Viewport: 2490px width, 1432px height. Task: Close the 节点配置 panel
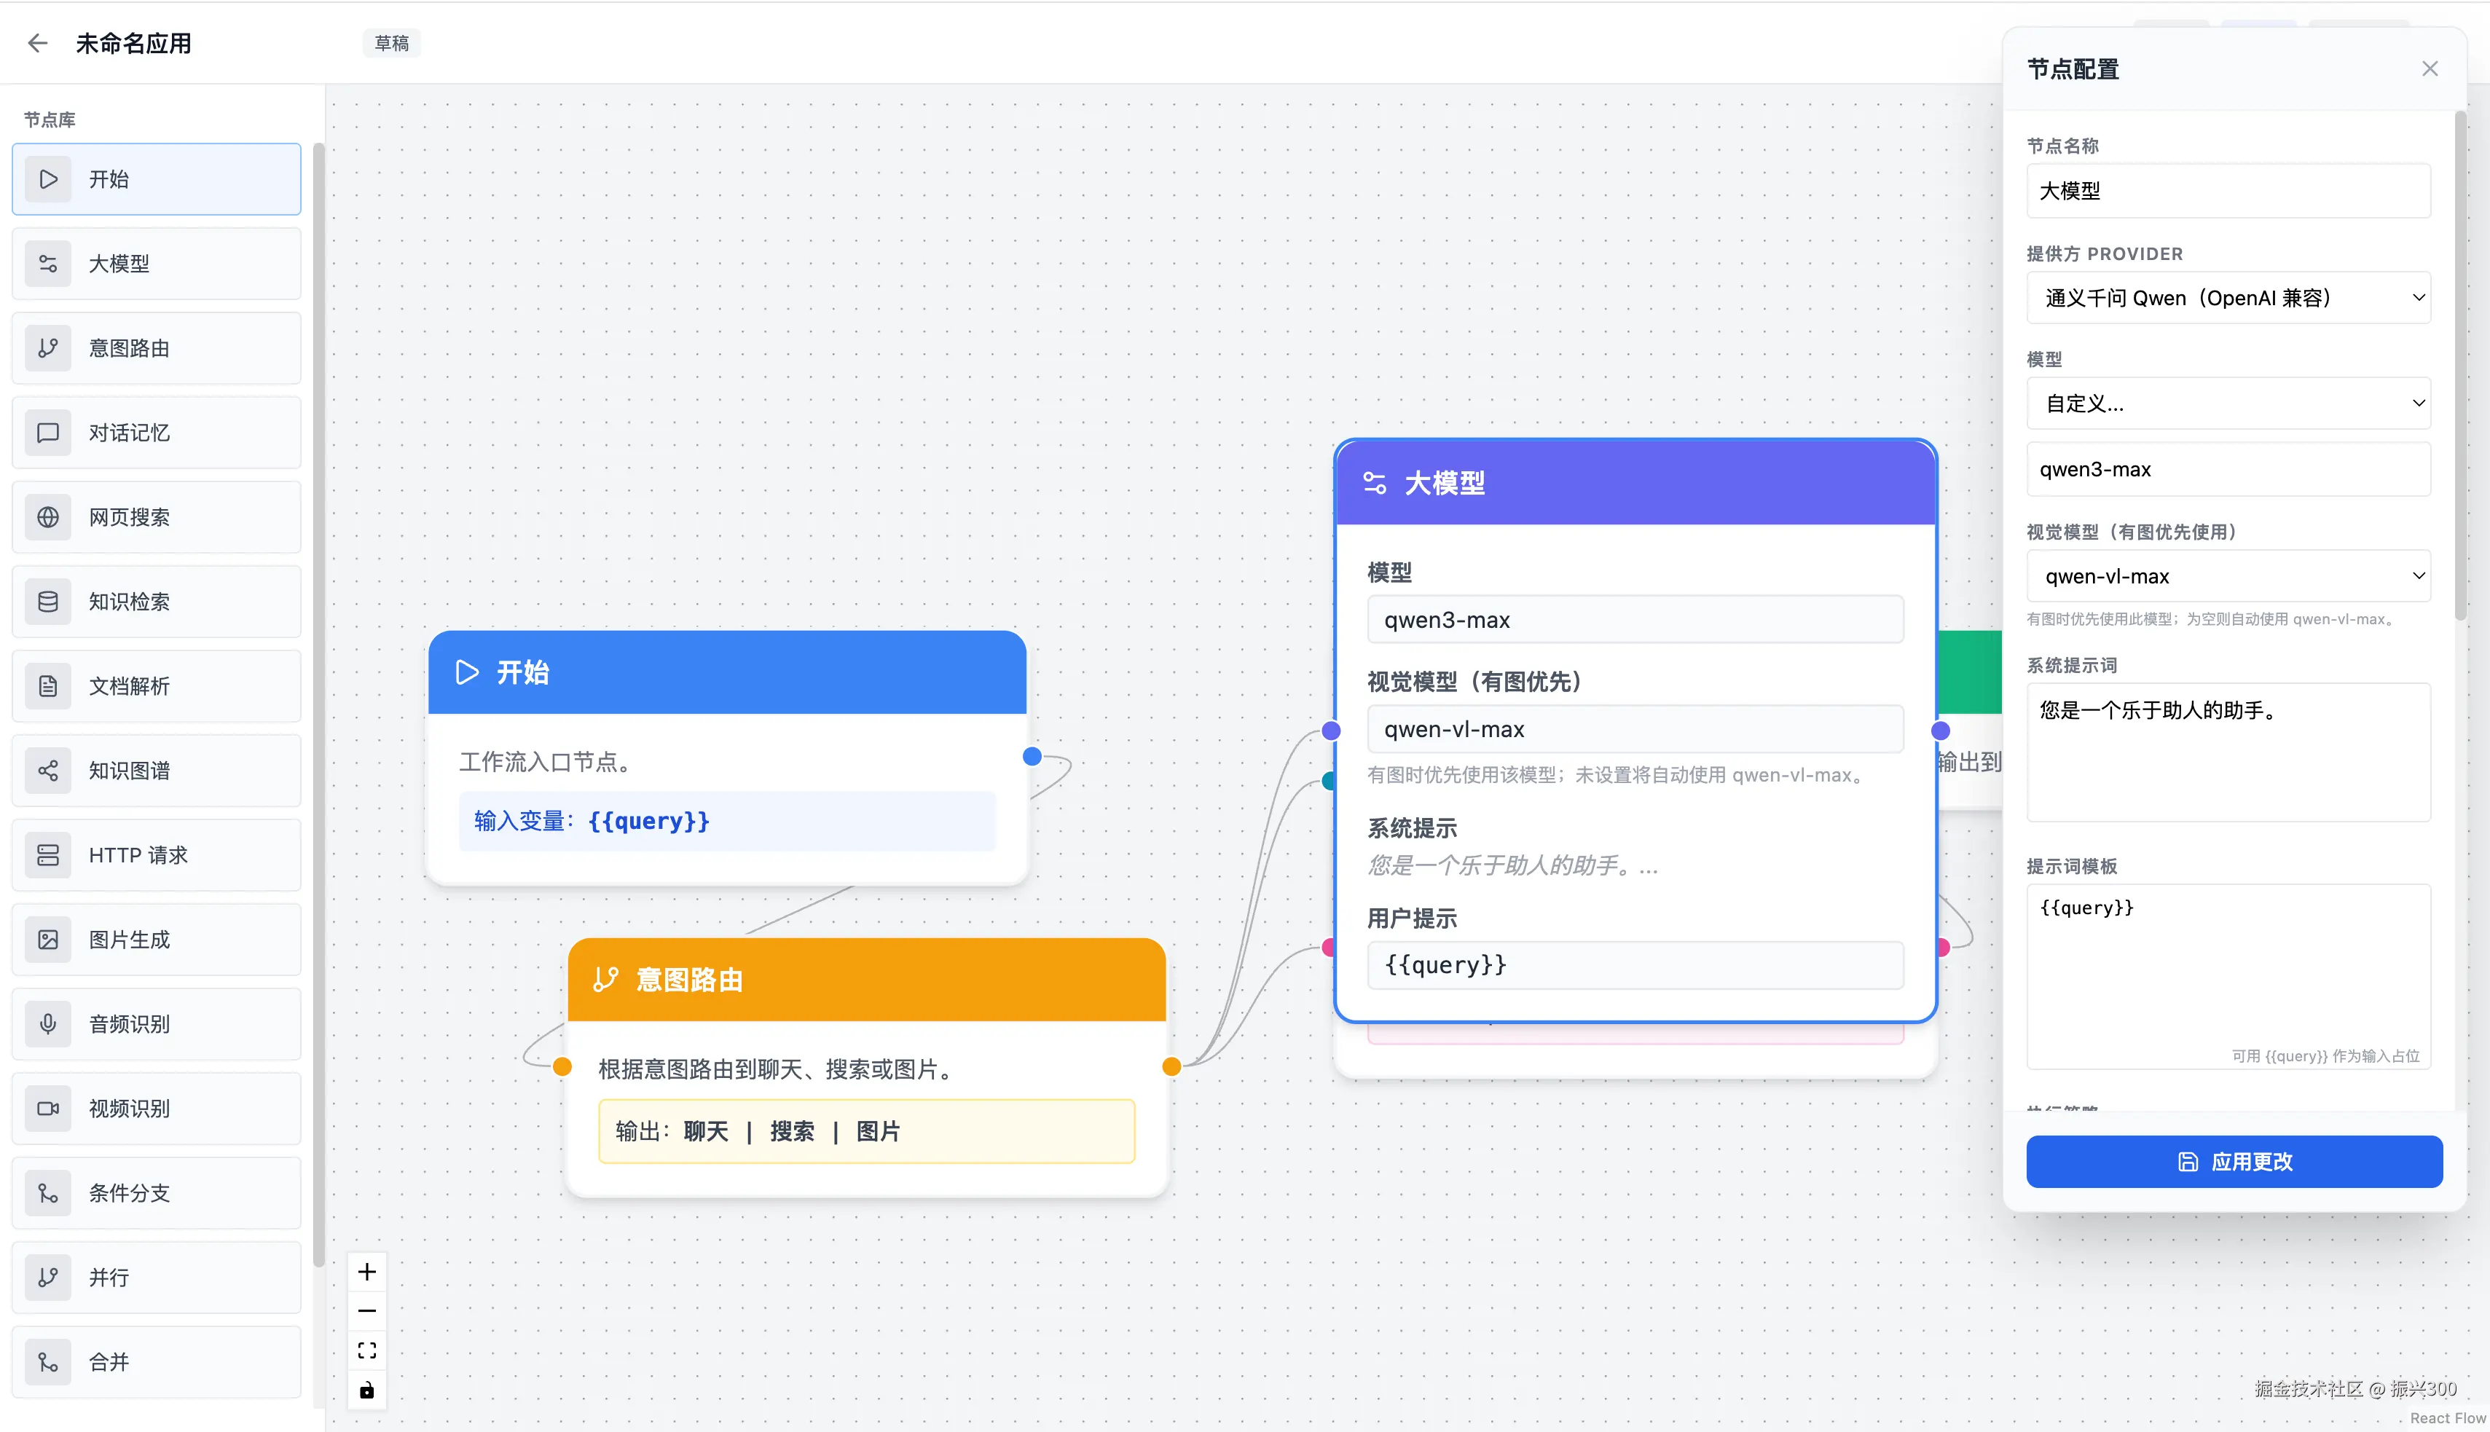[2429, 69]
